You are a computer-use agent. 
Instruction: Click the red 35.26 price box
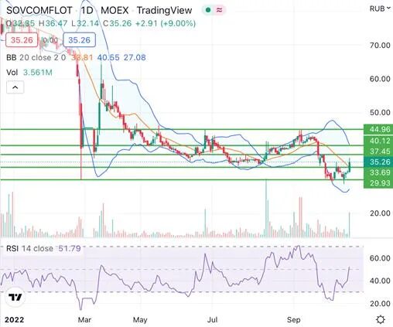coord(22,40)
